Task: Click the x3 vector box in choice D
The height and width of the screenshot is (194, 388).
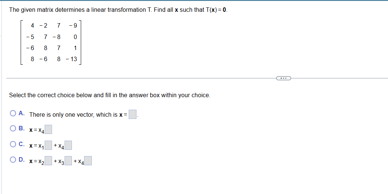Action: tap(69, 161)
